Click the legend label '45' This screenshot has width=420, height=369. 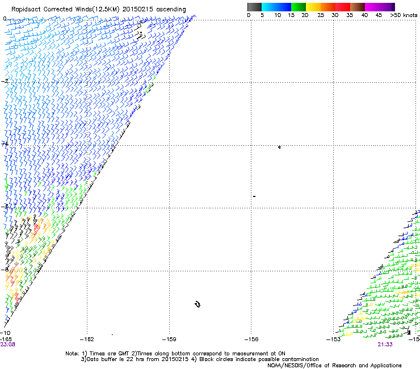point(379,15)
